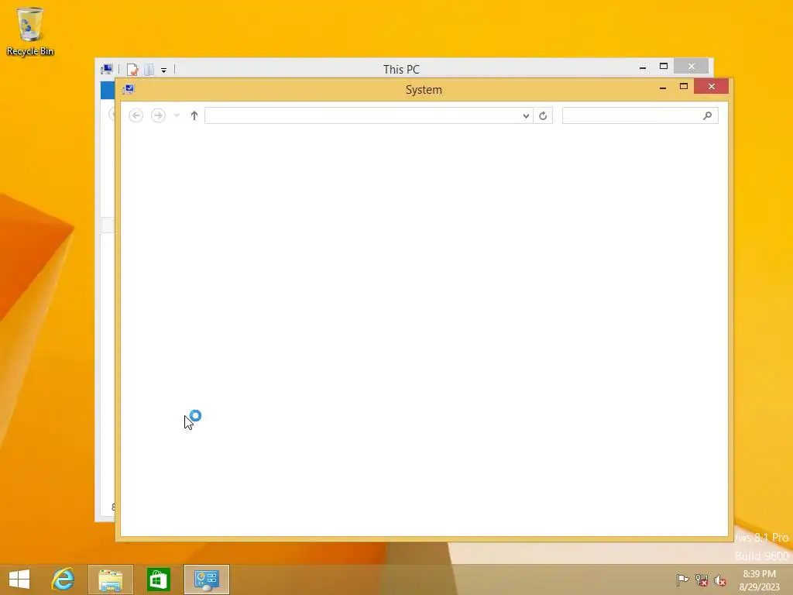Screen dimensions: 793x595
Task: Open the Windows Start button
Action: [x=19, y=580]
